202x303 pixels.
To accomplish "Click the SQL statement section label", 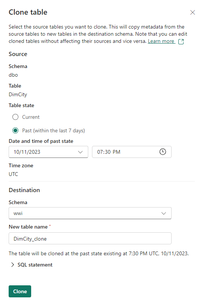I will tap(35, 265).
